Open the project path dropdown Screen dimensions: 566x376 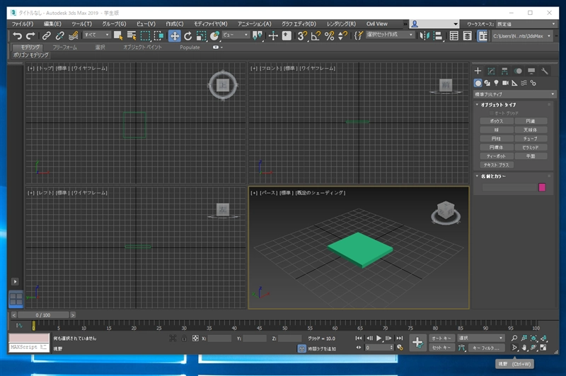521,35
